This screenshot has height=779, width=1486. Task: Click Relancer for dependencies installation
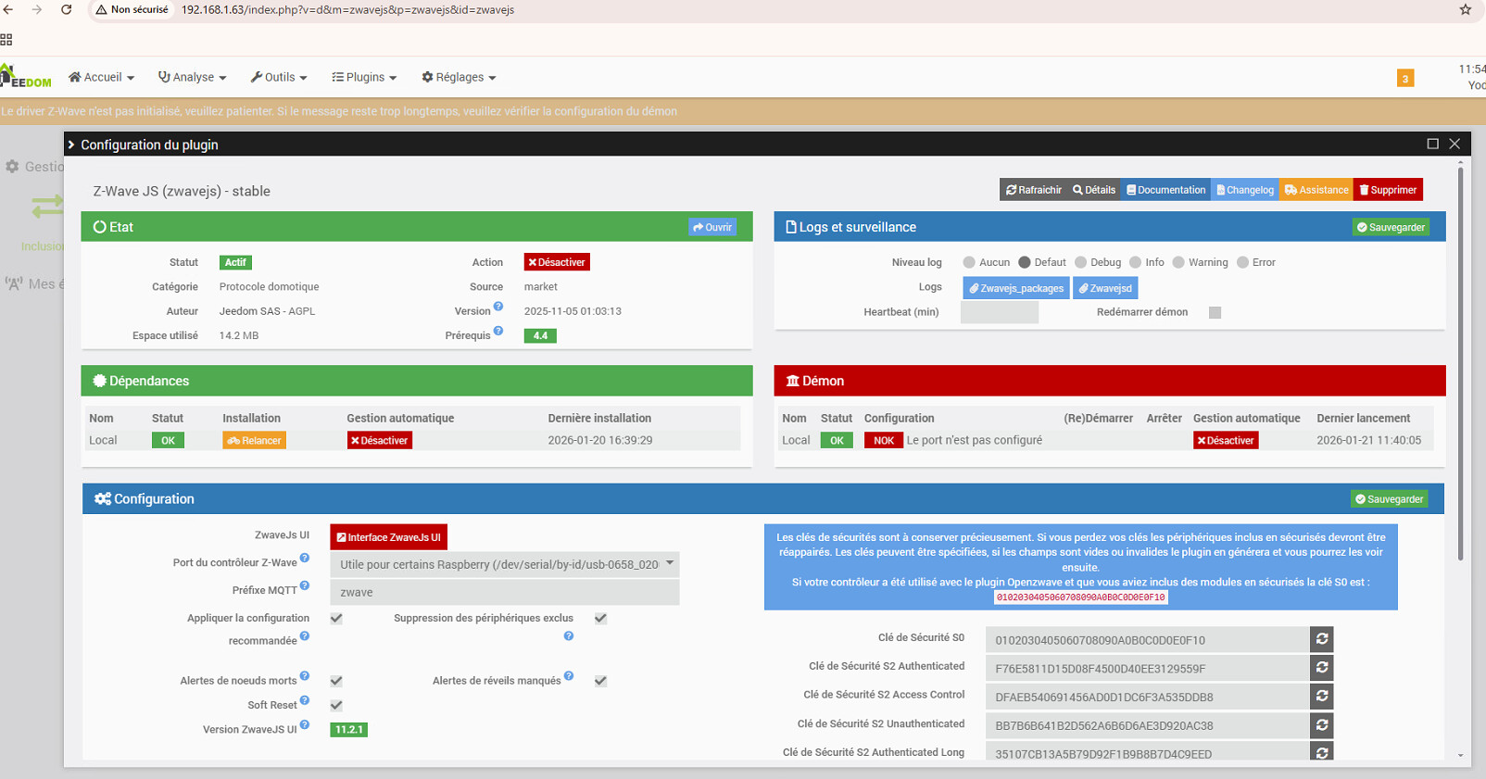254,440
